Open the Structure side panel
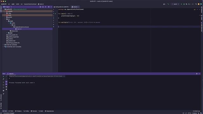This screenshot has width=203, height=114. [1, 97]
